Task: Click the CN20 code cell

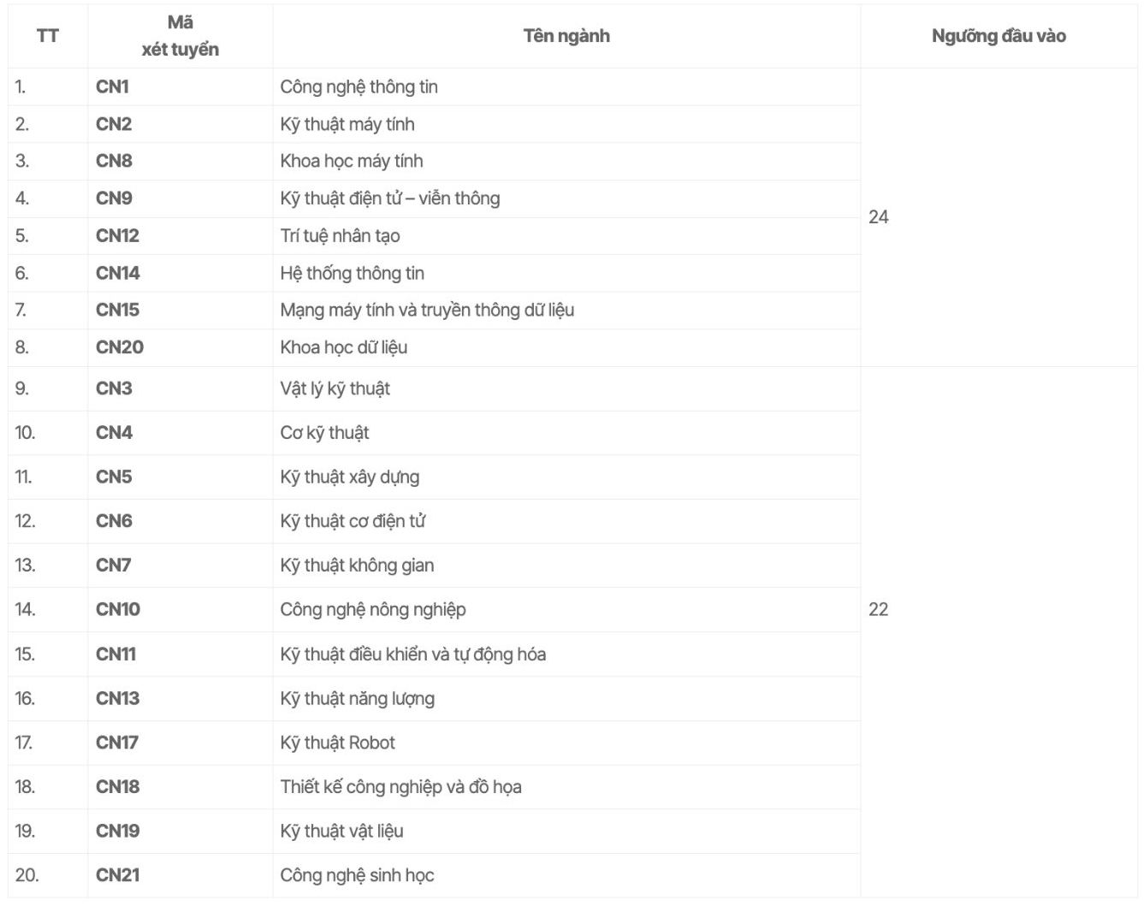Action: click(120, 347)
